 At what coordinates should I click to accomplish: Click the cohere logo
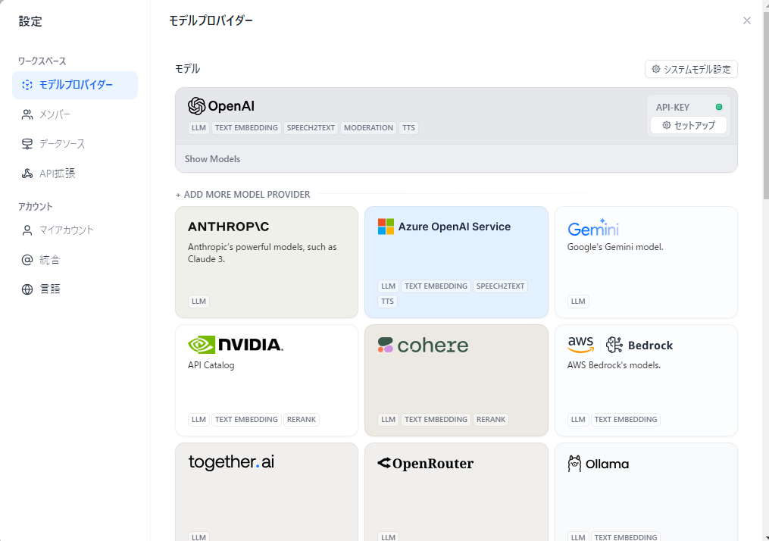[423, 345]
